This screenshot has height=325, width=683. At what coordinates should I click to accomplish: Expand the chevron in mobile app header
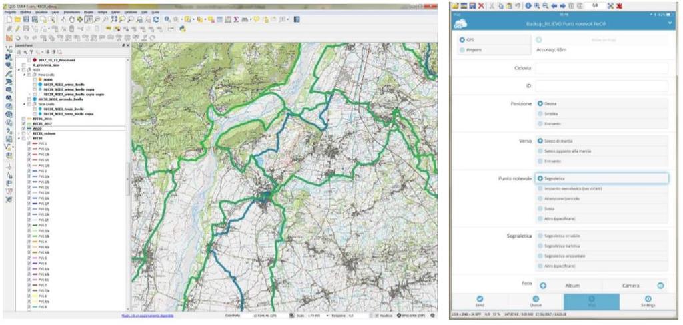coord(670,23)
